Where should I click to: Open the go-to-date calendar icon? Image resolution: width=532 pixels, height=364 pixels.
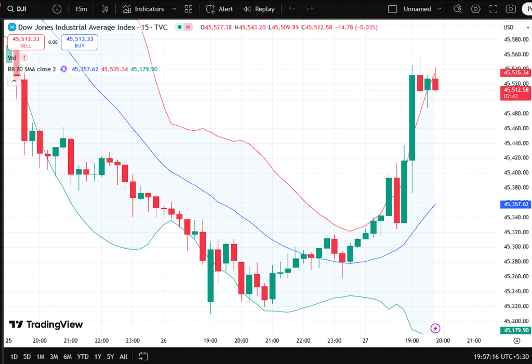[143, 357]
